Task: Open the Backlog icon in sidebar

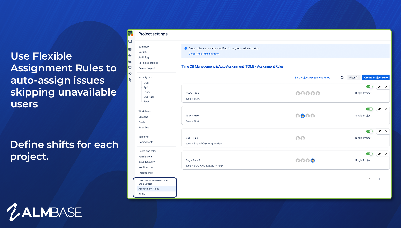Action: (130, 41)
